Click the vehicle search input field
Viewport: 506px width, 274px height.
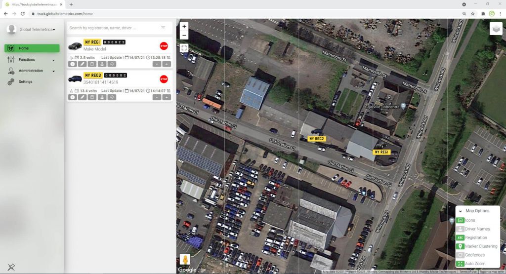[113, 28]
